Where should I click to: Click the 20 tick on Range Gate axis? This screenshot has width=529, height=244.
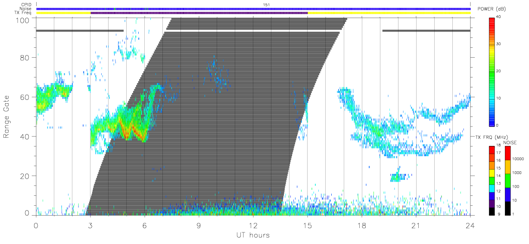click(x=25, y=176)
